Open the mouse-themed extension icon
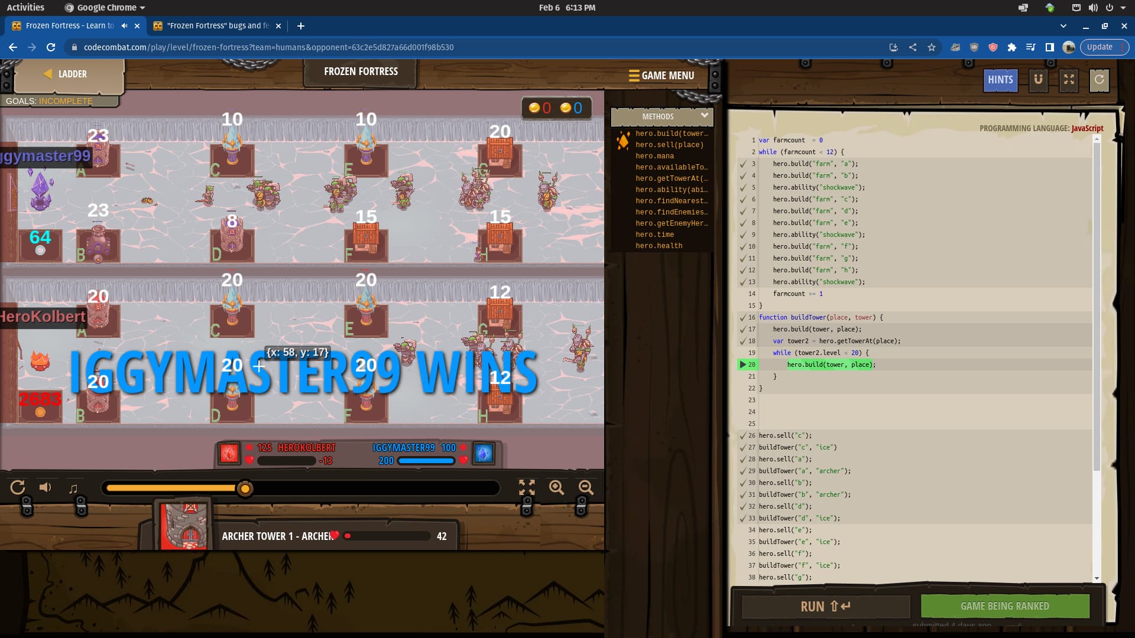This screenshot has height=638, width=1135. click(955, 47)
